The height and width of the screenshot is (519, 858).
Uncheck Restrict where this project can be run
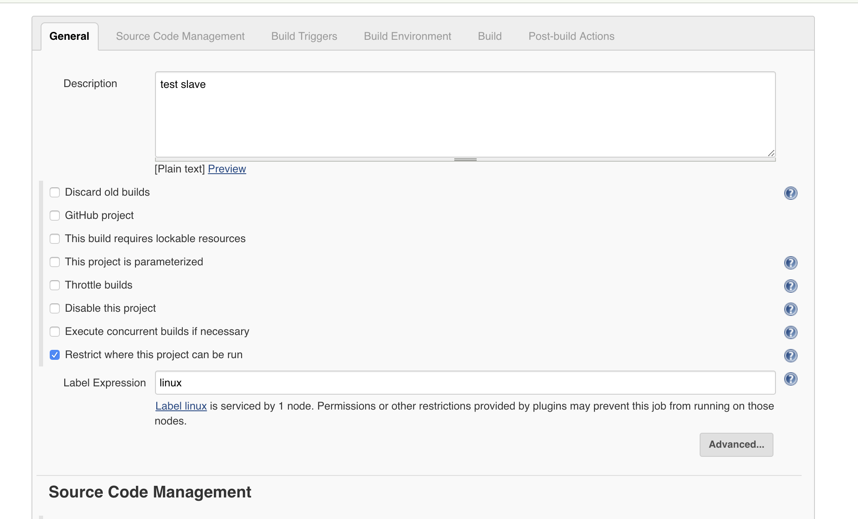[x=55, y=355]
